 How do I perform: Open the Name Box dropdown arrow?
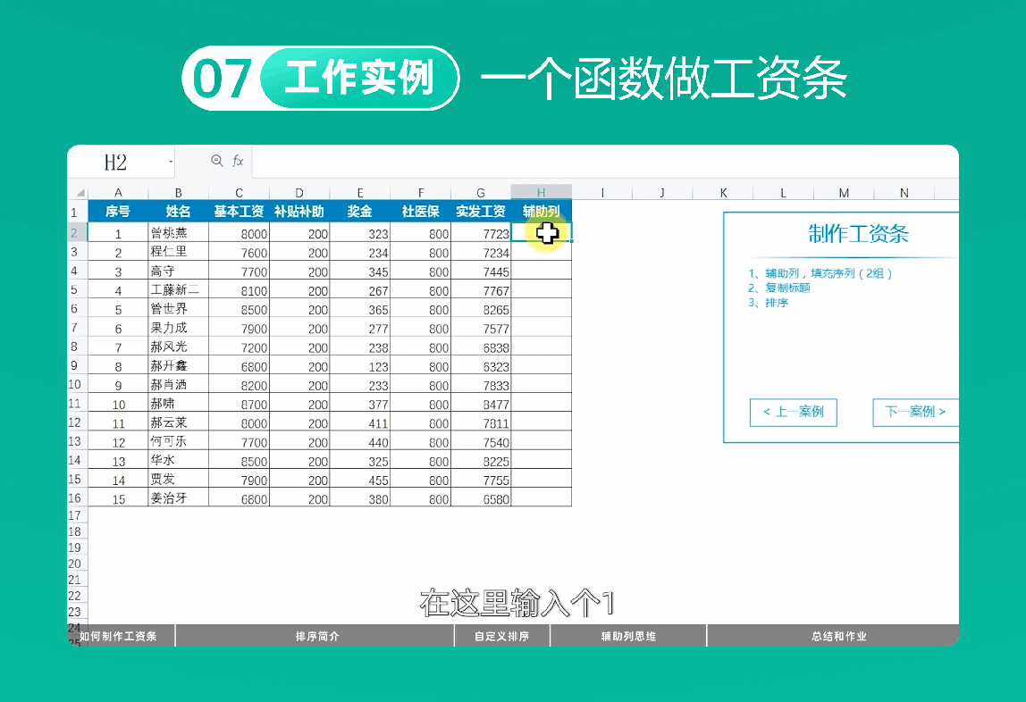pos(171,162)
